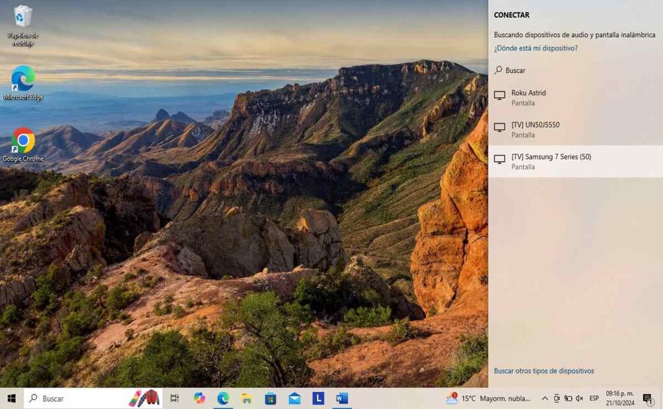Launch Copilot from the taskbar

pos(199,398)
